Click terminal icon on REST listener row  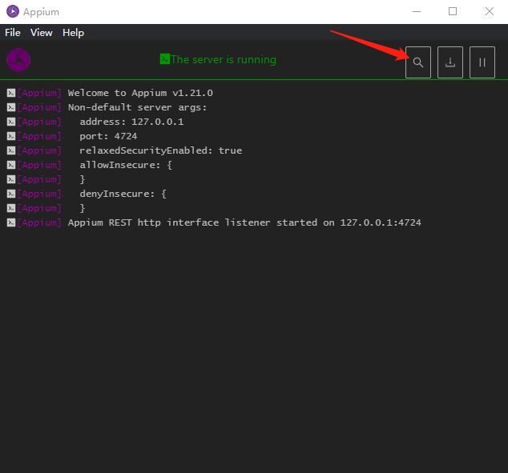pyautogui.click(x=11, y=222)
